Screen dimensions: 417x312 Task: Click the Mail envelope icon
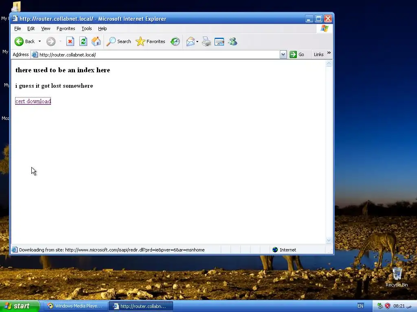coord(191,41)
